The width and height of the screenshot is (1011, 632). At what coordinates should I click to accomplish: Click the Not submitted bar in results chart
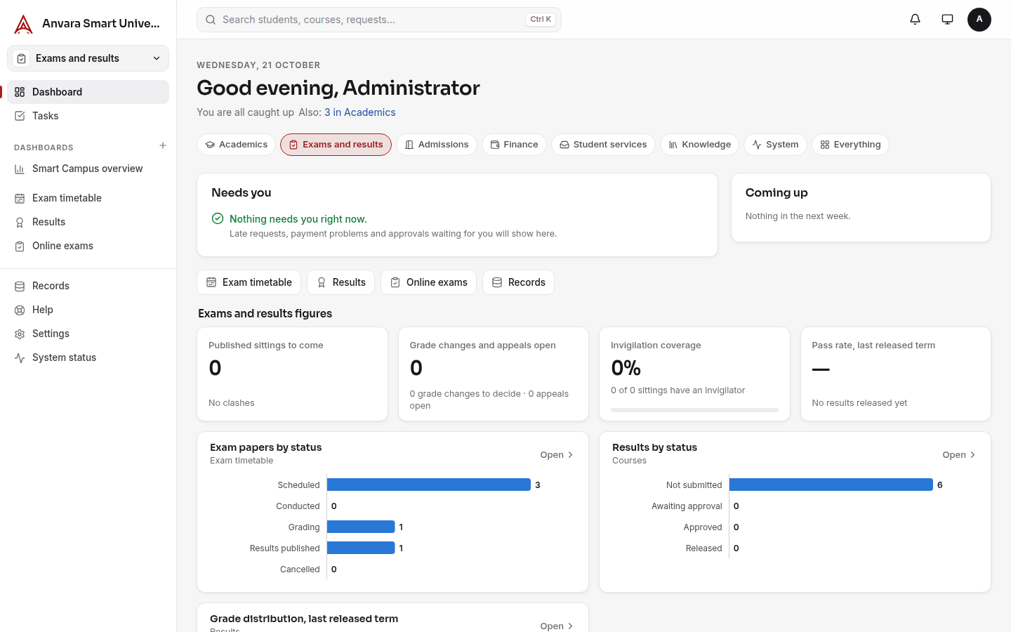coord(831,485)
